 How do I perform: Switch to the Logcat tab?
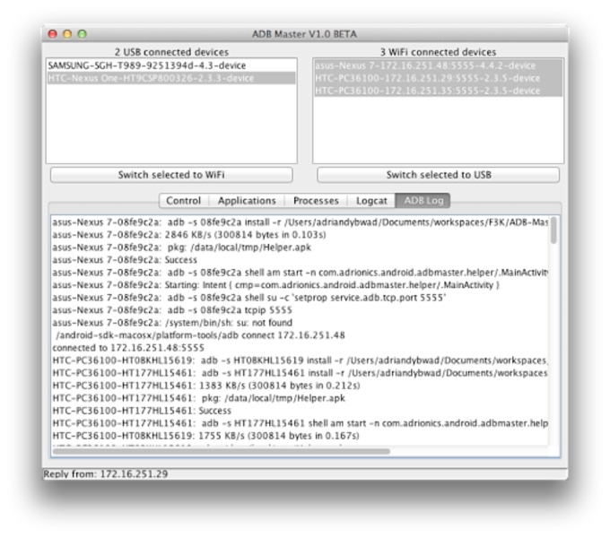371,201
